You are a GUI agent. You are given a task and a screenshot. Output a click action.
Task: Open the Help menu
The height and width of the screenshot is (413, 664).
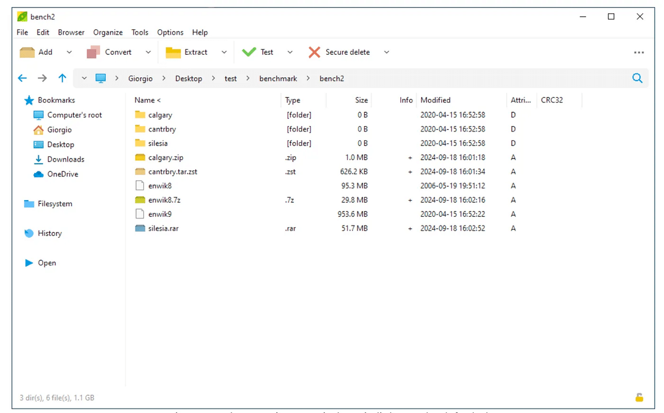tap(200, 33)
